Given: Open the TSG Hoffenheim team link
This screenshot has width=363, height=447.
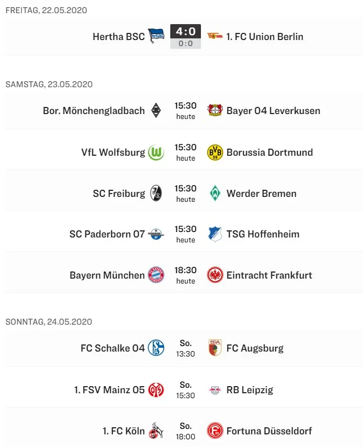Looking at the screenshot, I should [x=263, y=234].
